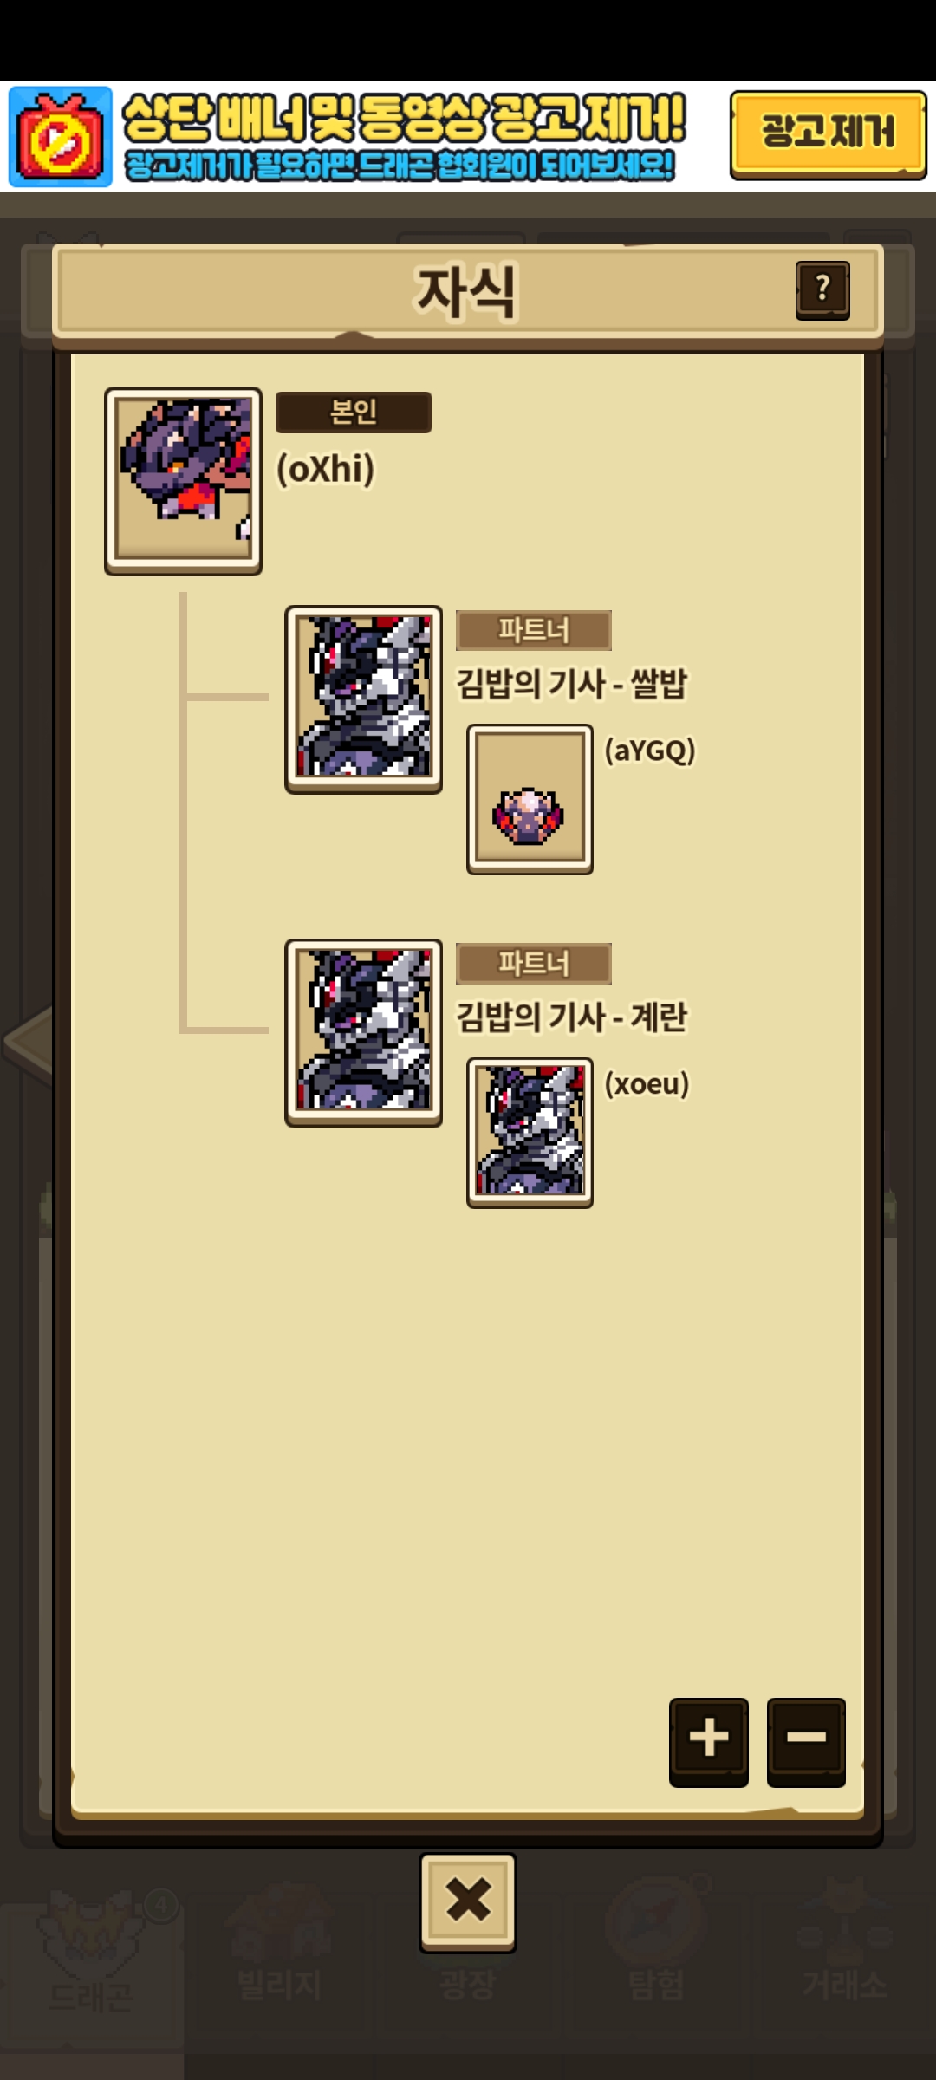Open the xoeu child dragon thumbnail
This screenshot has width=936, height=2080.
tap(530, 1133)
